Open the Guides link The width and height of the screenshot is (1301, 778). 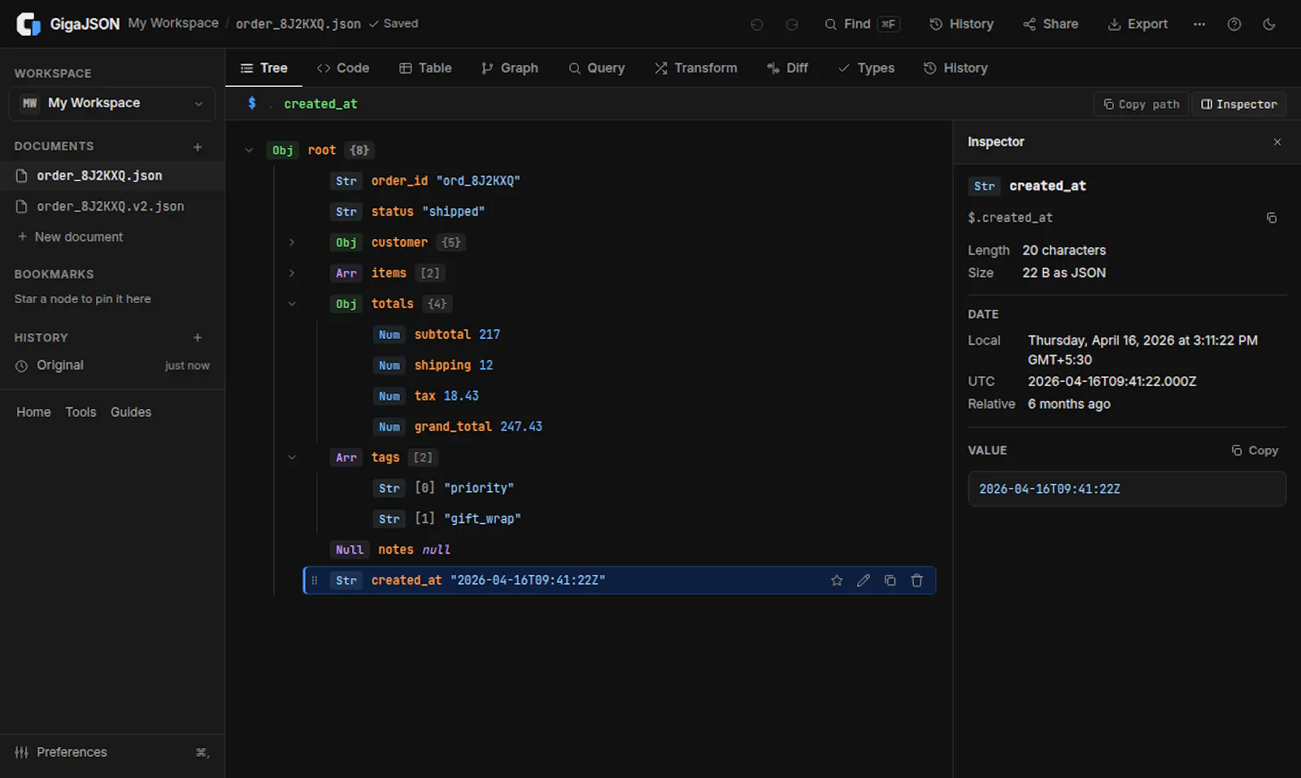(x=131, y=412)
